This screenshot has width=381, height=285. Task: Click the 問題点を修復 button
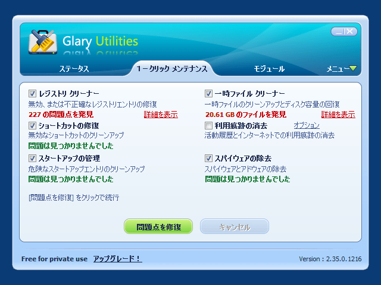[x=158, y=227]
